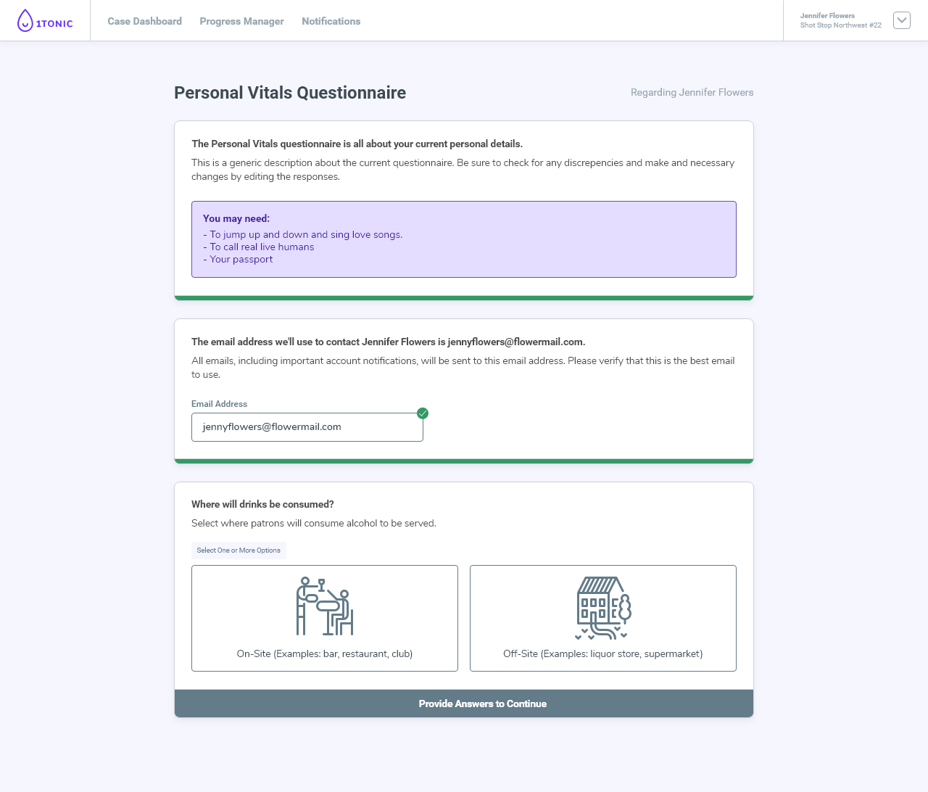The height and width of the screenshot is (792, 928).
Task: Select the On-Site (bar, restaurant, club) option
Action: pyautogui.click(x=325, y=618)
